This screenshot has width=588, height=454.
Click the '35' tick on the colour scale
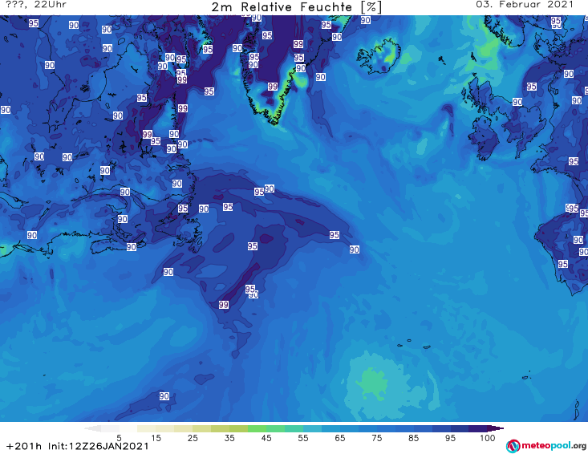(229, 438)
